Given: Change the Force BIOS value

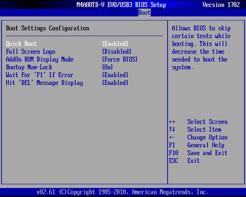Looking at the screenshot, I should (119, 59).
